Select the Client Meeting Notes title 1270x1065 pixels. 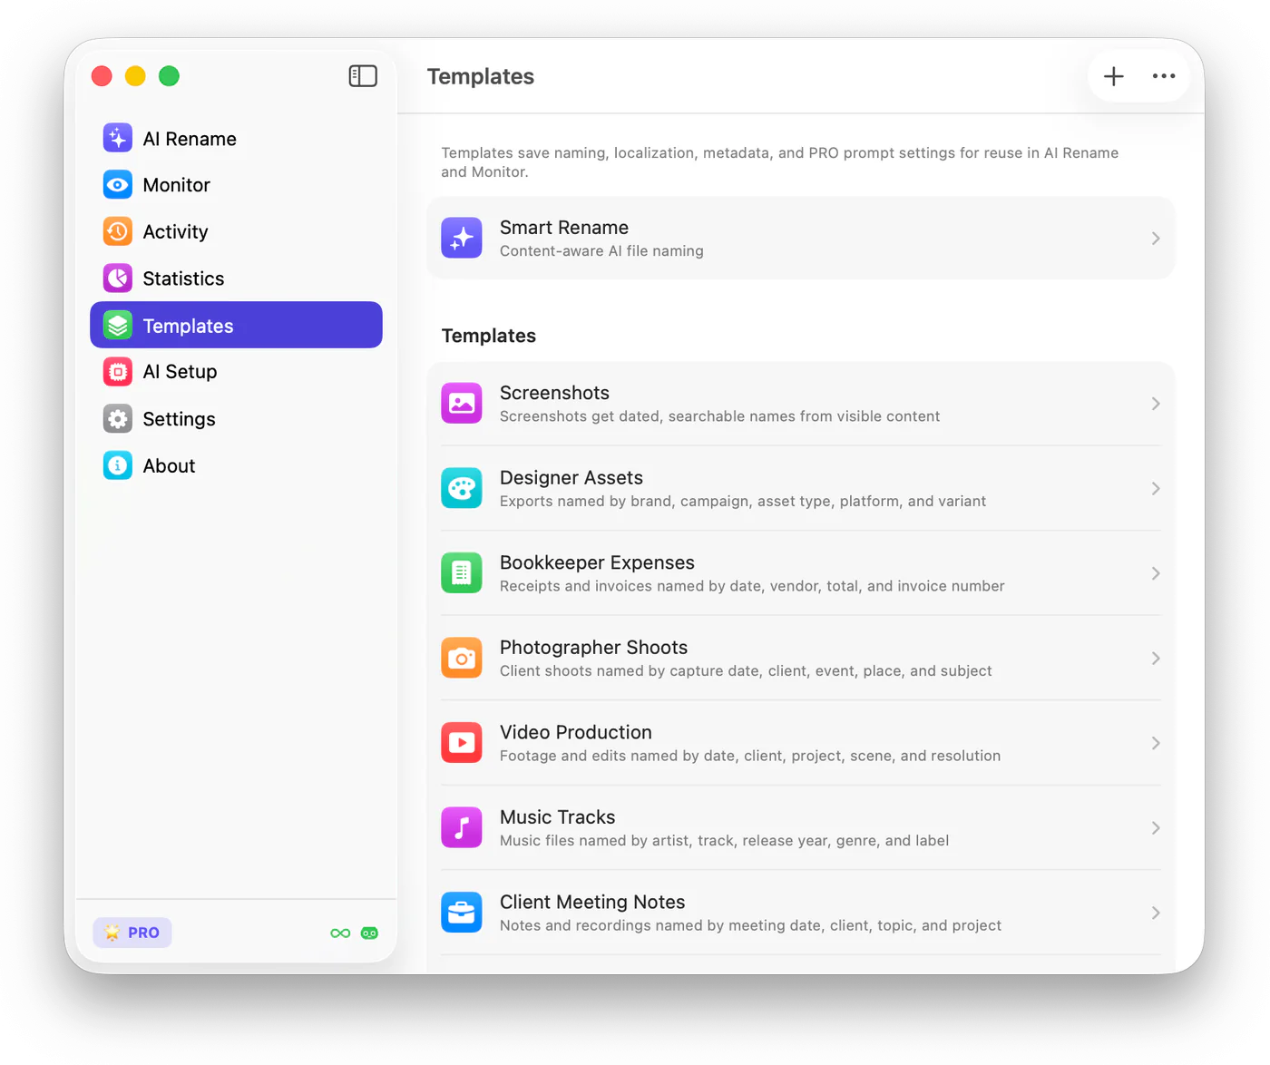click(592, 902)
